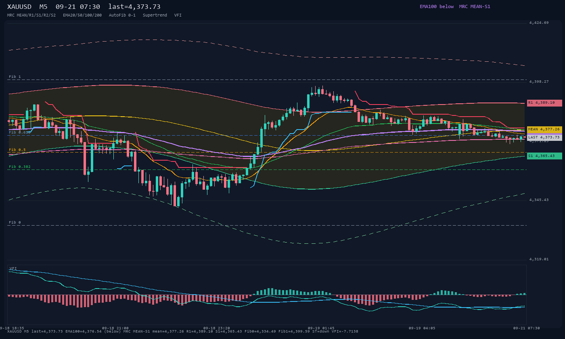
Task: Click the 09-19 04:05 time axis label
Action: tap(422, 328)
